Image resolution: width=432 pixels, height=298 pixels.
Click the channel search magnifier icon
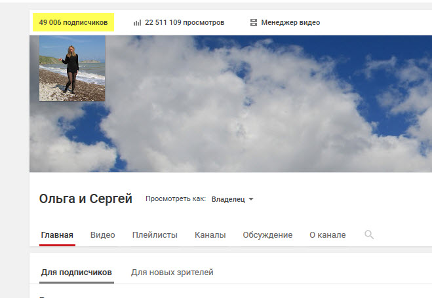point(369,234)
